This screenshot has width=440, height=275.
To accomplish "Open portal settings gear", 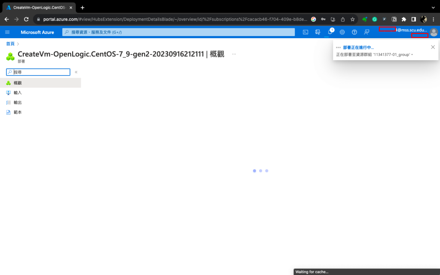I will [342, 32].
